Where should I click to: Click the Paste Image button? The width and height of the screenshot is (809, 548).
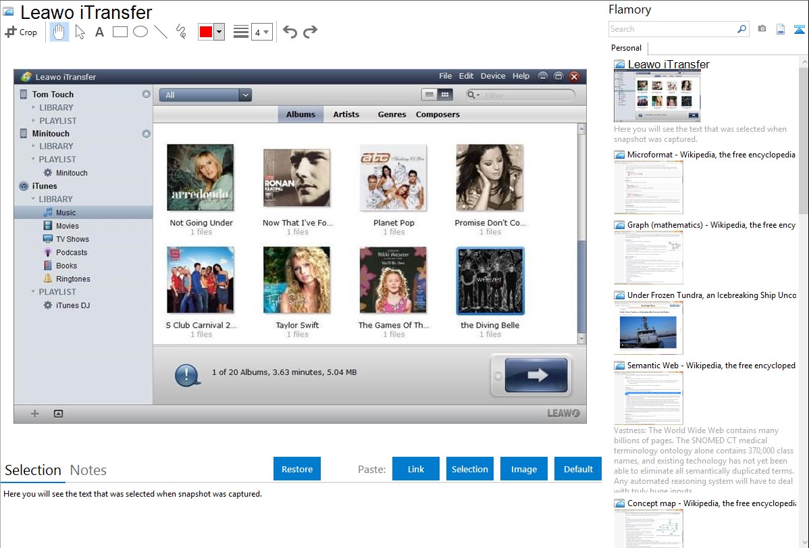524,469
